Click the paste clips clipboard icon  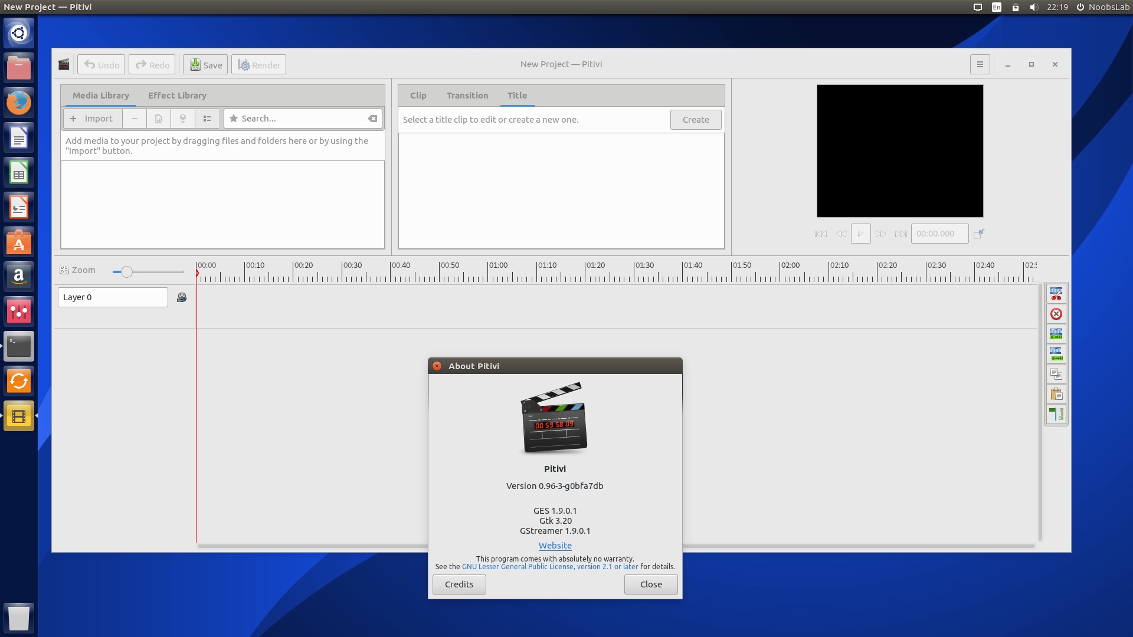tap(1056, 394)
